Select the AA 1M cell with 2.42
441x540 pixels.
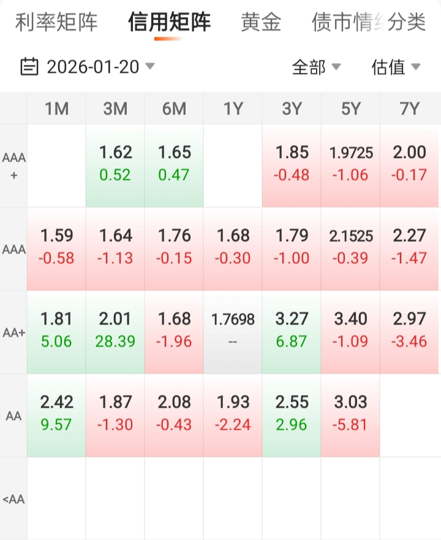(x=56, y=415)
